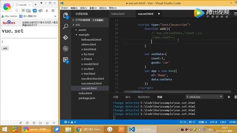
Task: Open the 深入理解CSS bookmark
Action: coord(28,16)
